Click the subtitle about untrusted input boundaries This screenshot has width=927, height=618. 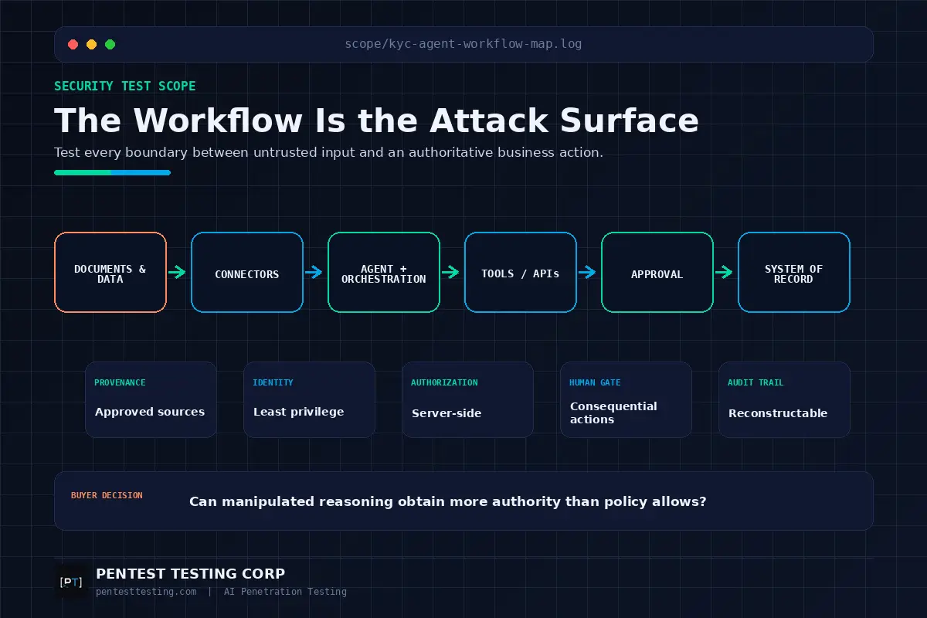(328, 152)
